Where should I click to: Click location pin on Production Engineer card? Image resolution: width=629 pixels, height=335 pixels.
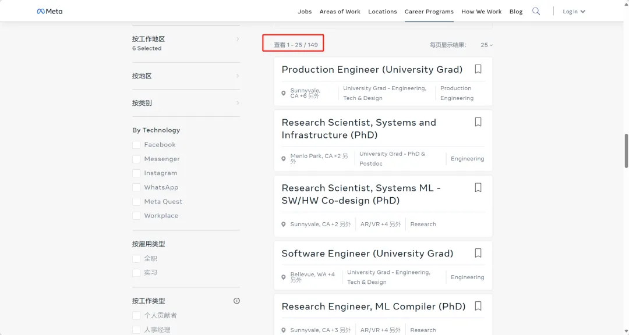tap(284, 93)
